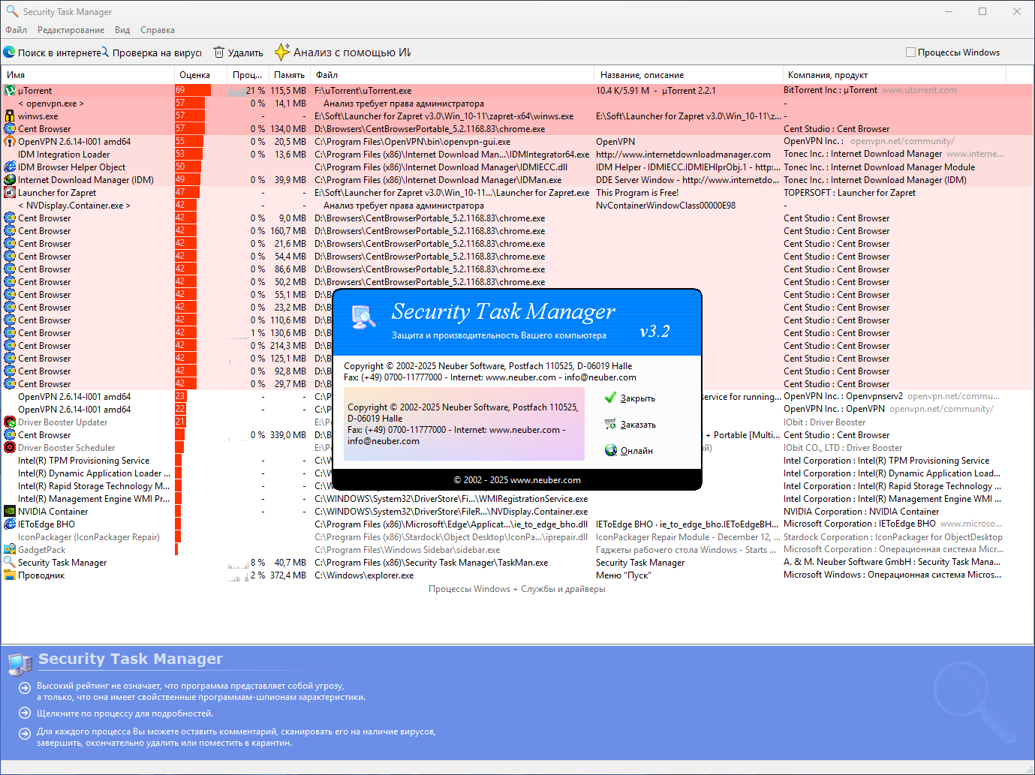
Task: Open the openvpn.net/community/ link in the OpenVPN Inc. row
Action: 902,141
